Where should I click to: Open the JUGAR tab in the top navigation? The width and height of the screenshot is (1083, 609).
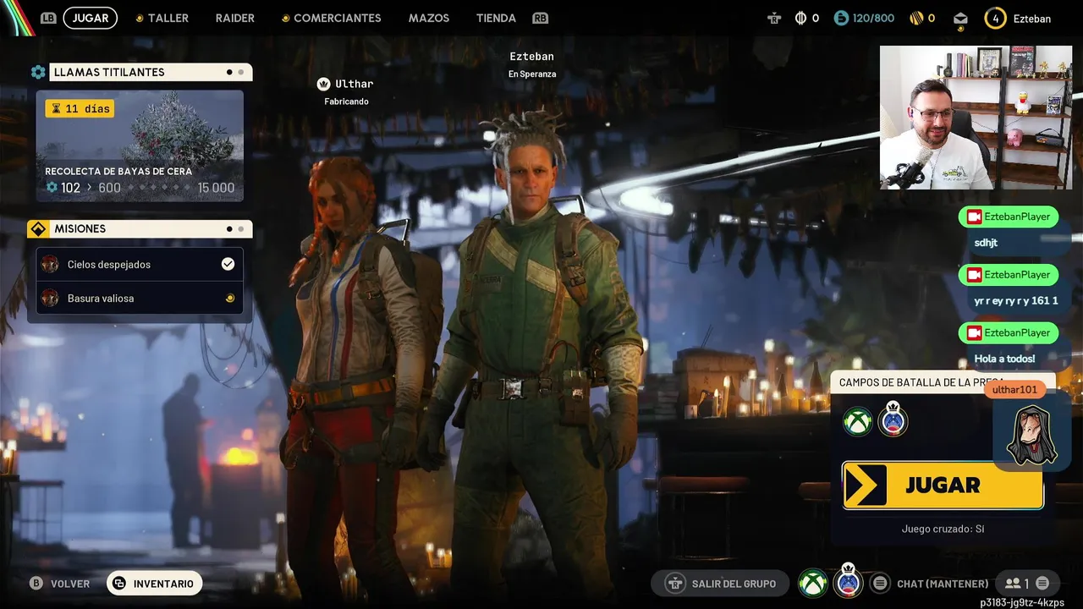(x=91, y=18)
